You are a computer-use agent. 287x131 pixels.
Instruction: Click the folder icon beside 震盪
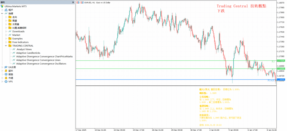tap(10, 21)
